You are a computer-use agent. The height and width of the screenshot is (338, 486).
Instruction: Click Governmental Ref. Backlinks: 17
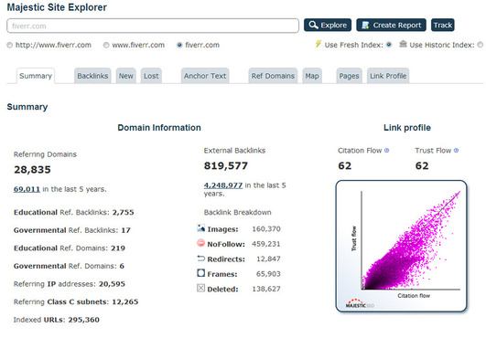click(72, 230)
